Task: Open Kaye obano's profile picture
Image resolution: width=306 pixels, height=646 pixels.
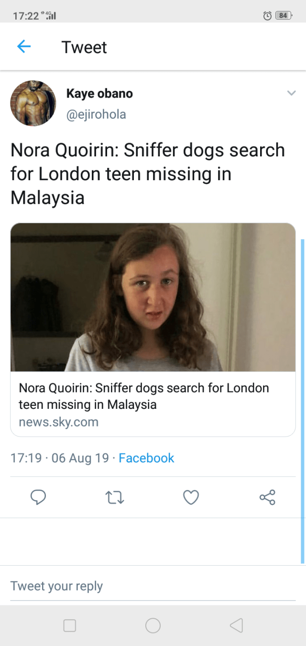Action: coord(33,103)
